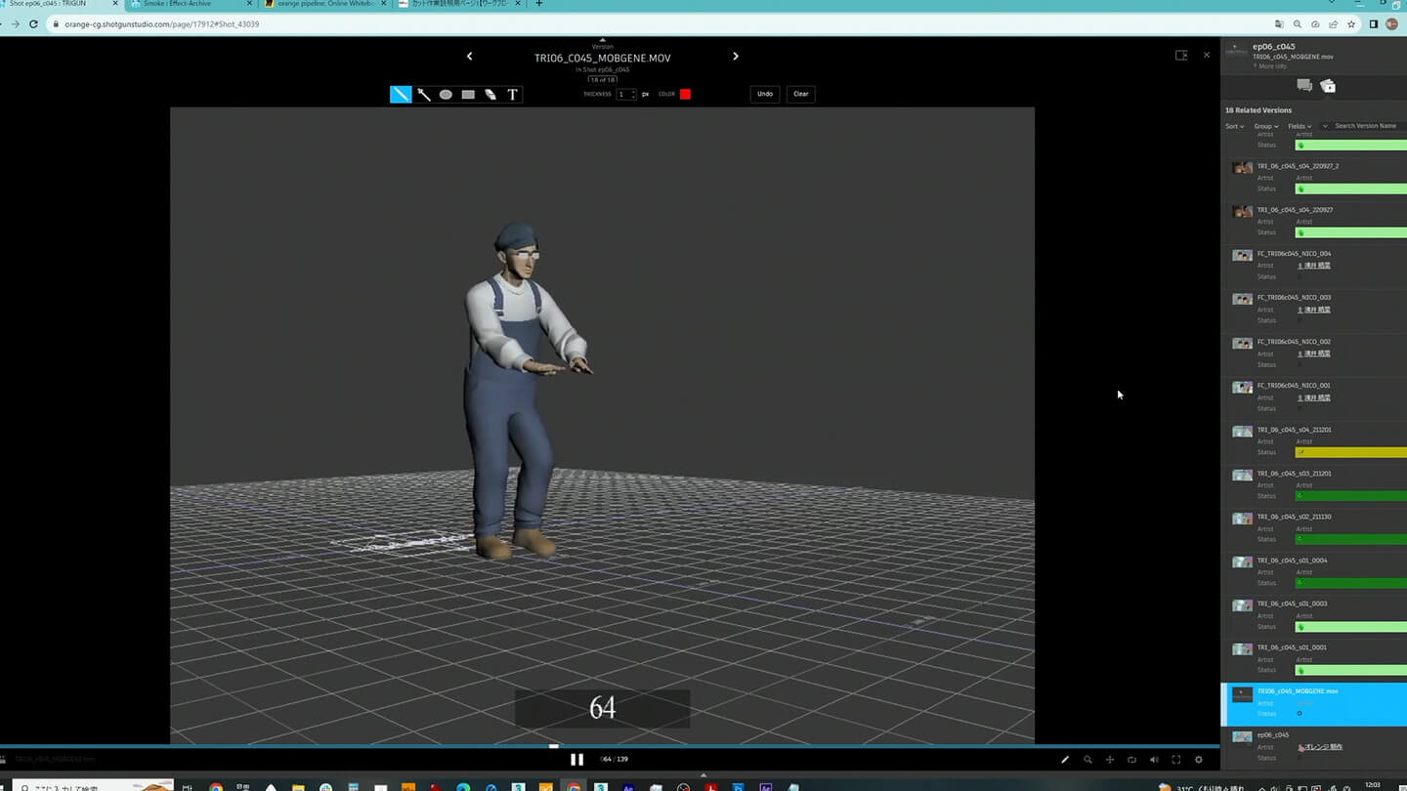Viewport: 1407px width, 791px height.
Task: Open the related versions tab icon
Action: [1328, 86]
